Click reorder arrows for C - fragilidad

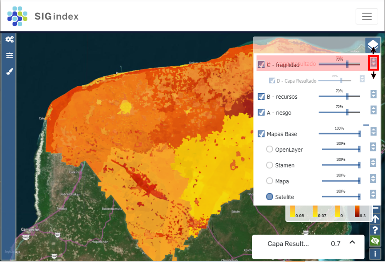(x=373, y=63)
